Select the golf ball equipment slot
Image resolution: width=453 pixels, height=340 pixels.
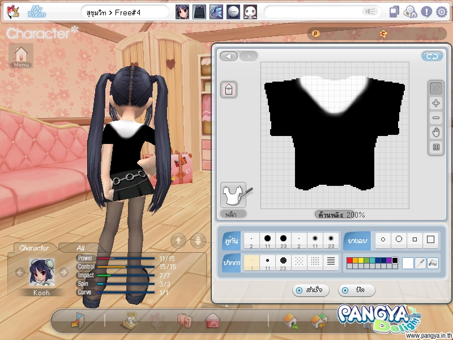pos(233,12)
